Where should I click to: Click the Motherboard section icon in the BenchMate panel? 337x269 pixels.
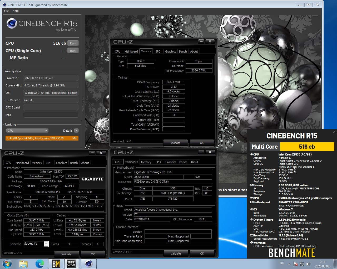coord(251,202)
